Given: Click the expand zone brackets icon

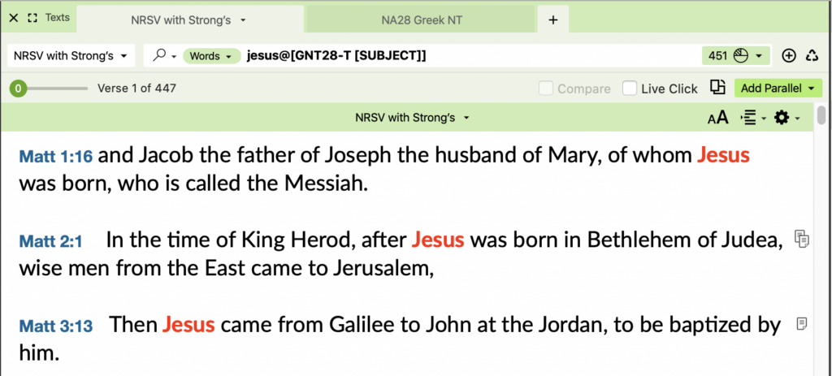Looking at the screenshot, I should pyautogui.click(x=32, y=18).
